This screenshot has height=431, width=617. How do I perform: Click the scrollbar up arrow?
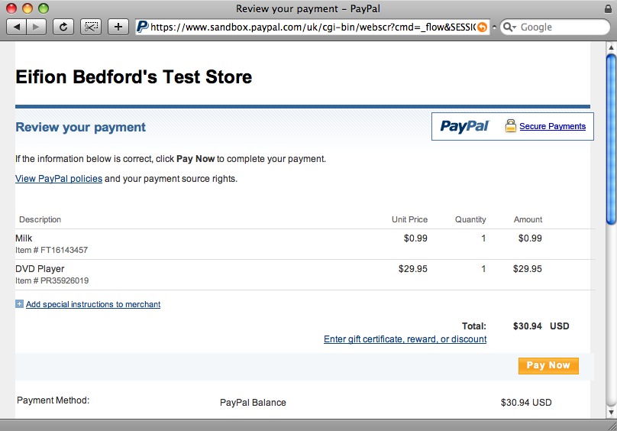[x=611, y=47]
